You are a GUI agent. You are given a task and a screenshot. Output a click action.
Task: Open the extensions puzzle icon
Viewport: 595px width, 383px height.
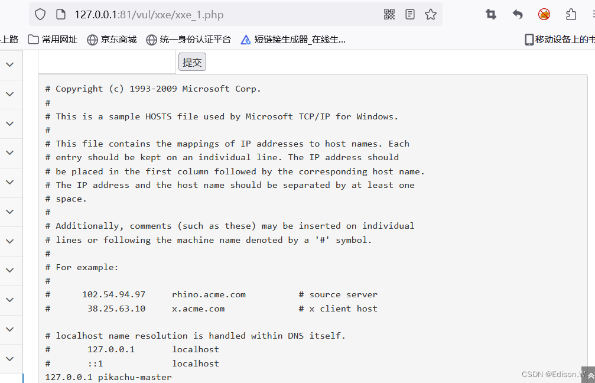pos(571,14)
